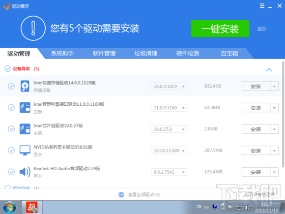Viewport: 285px width, 214px height.
Task: Switch to the 驱动管理 tab
Action: tap(19, 54)
